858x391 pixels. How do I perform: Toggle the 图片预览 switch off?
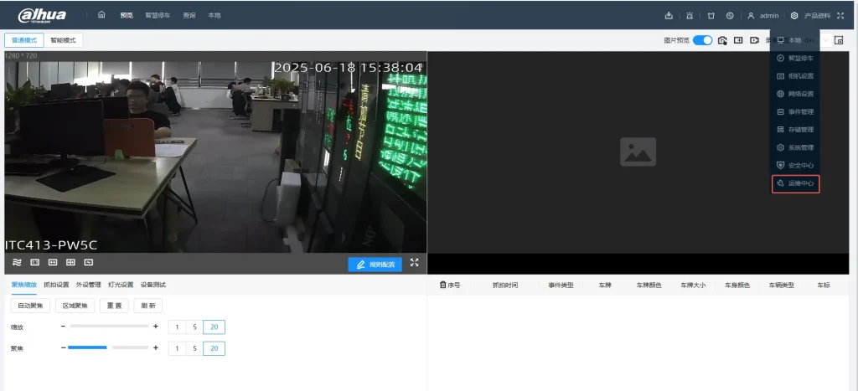[702, 40]
